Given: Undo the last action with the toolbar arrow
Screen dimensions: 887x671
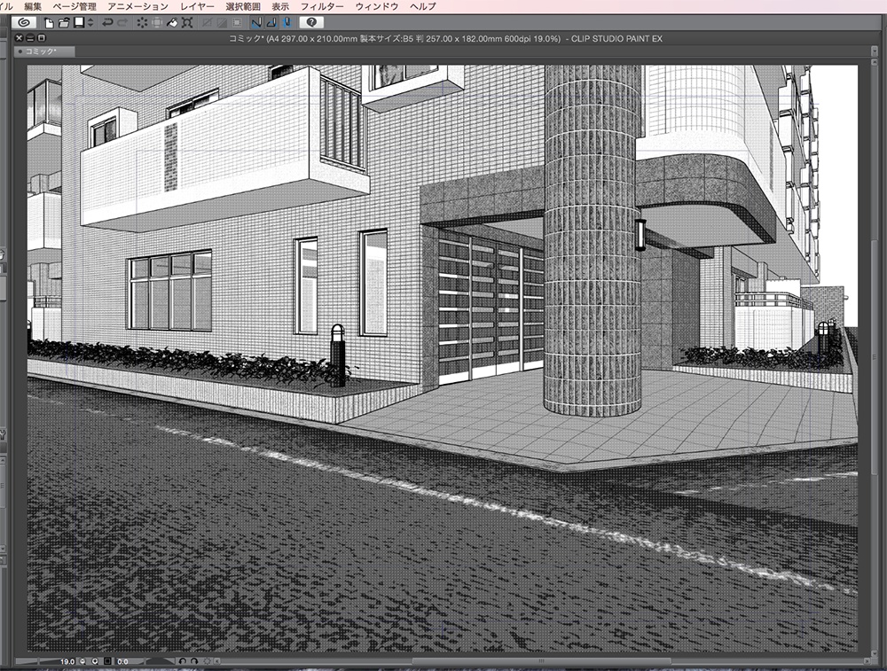Looking at the screenshot, I should (106, 25).
